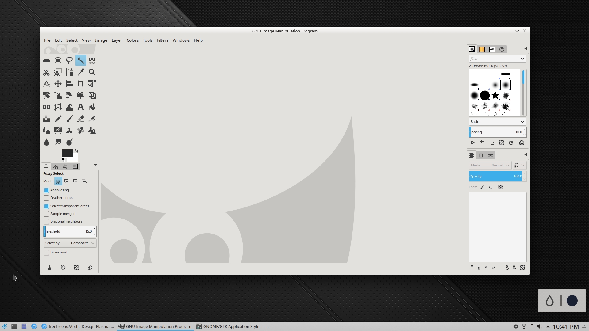
Task: Save tool preset in tool options
Action: 50,268
